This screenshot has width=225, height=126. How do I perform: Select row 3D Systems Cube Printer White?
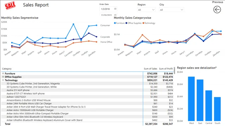(x=87, y=87)
